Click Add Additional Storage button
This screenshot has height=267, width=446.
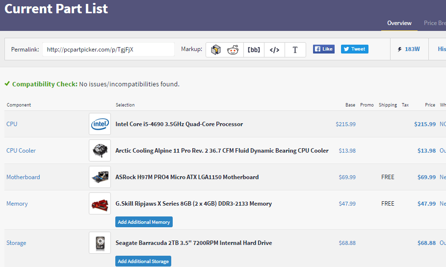(x=143, y=261)
